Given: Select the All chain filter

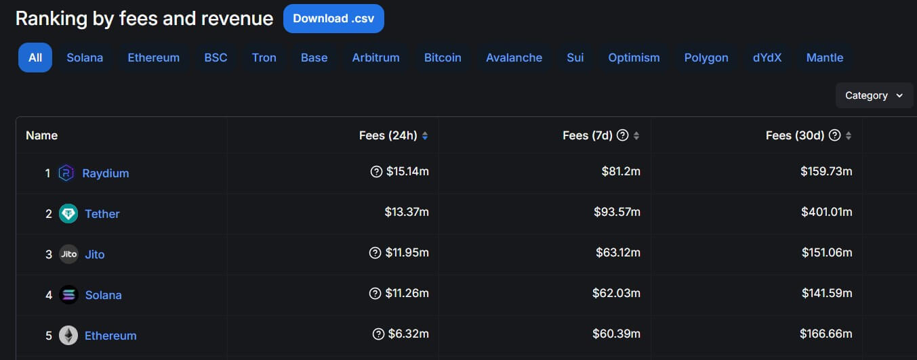Looking at the screenshot, I should [x=35, y=58].
